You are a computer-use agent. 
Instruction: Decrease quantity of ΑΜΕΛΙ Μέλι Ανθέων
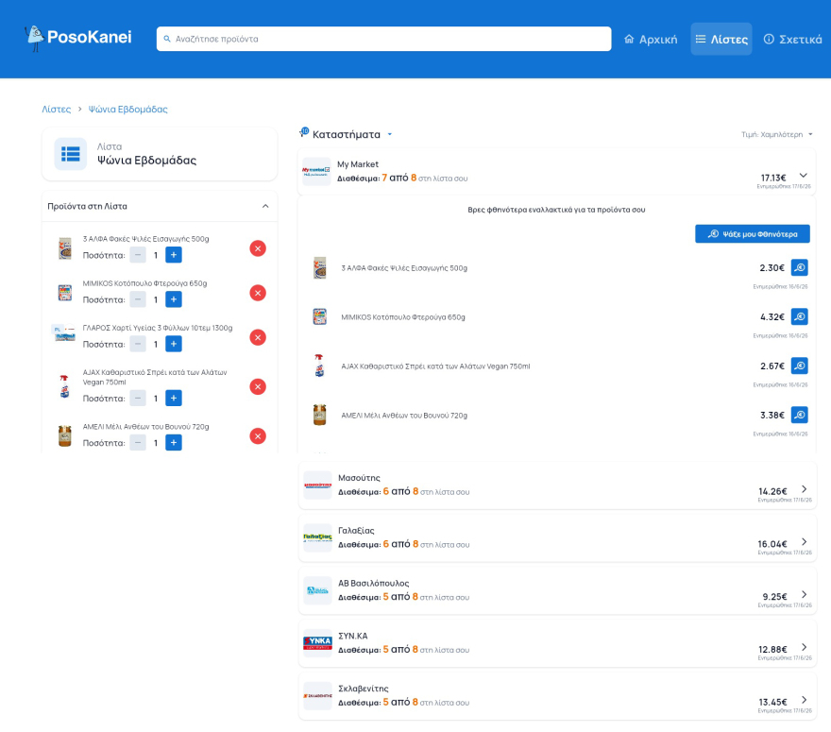pyautogui.click(x=138, y=443)
